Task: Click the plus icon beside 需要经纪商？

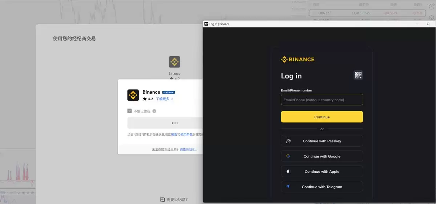Action: 163,200
